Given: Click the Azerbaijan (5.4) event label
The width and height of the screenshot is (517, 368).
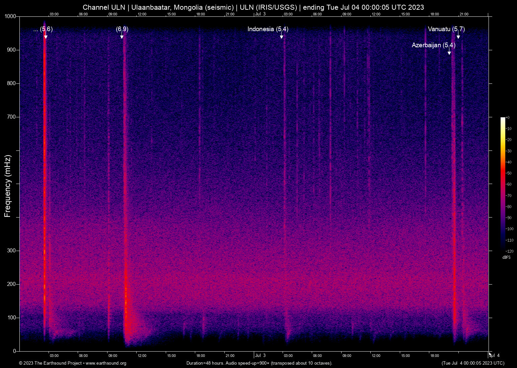Looking at the screenshot, I should 433,45.
